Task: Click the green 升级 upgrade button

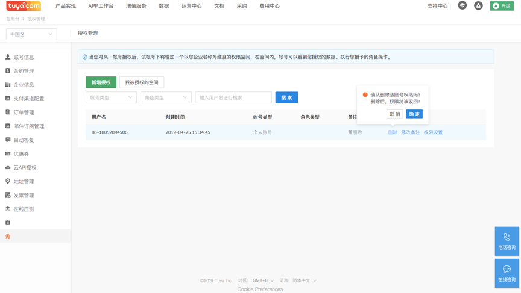Action: point(502,5)
